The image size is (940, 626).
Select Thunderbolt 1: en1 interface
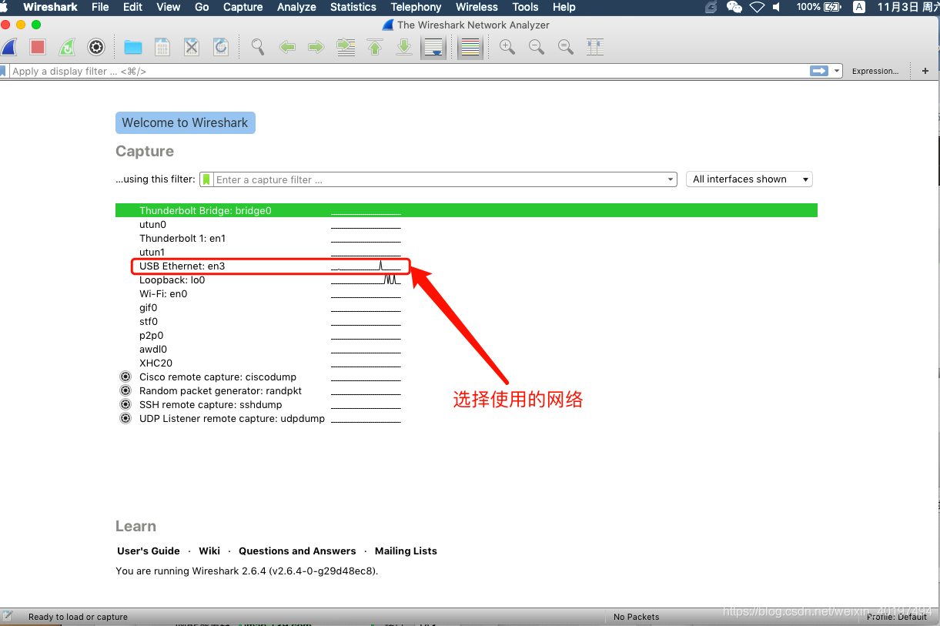[467, 239]
